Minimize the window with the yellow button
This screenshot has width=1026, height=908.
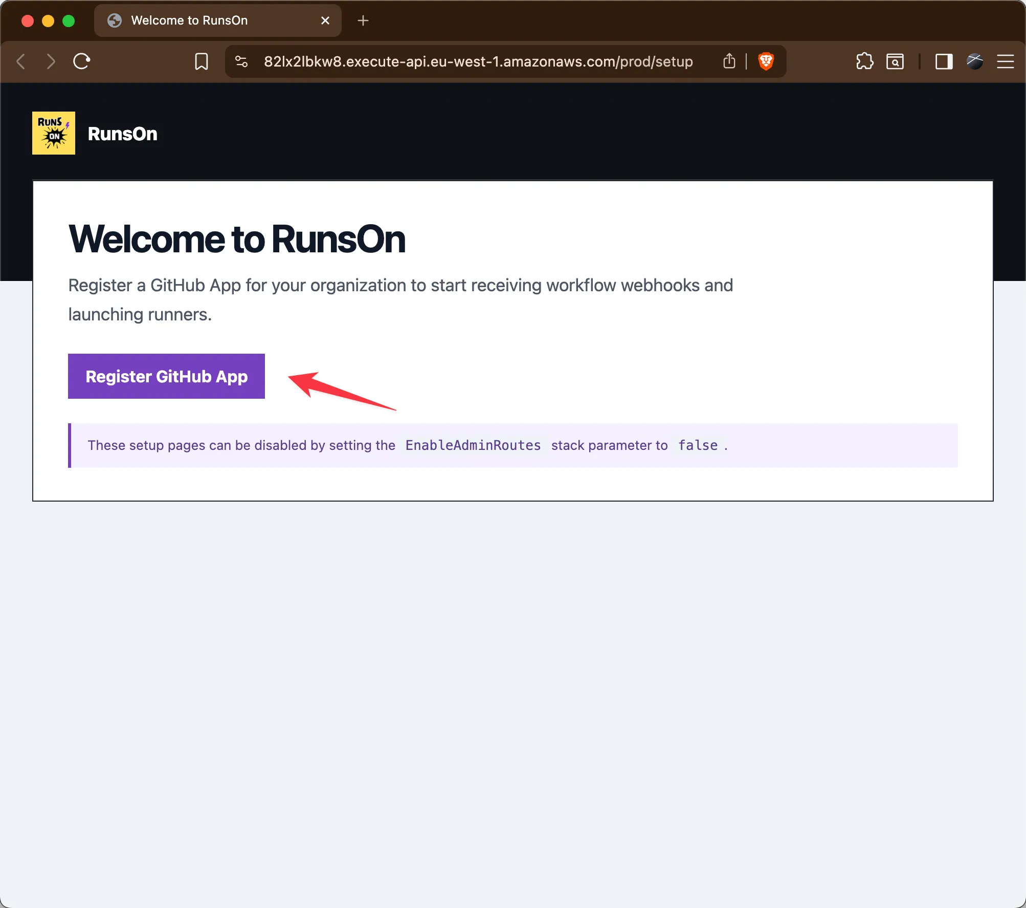point(48,20)
